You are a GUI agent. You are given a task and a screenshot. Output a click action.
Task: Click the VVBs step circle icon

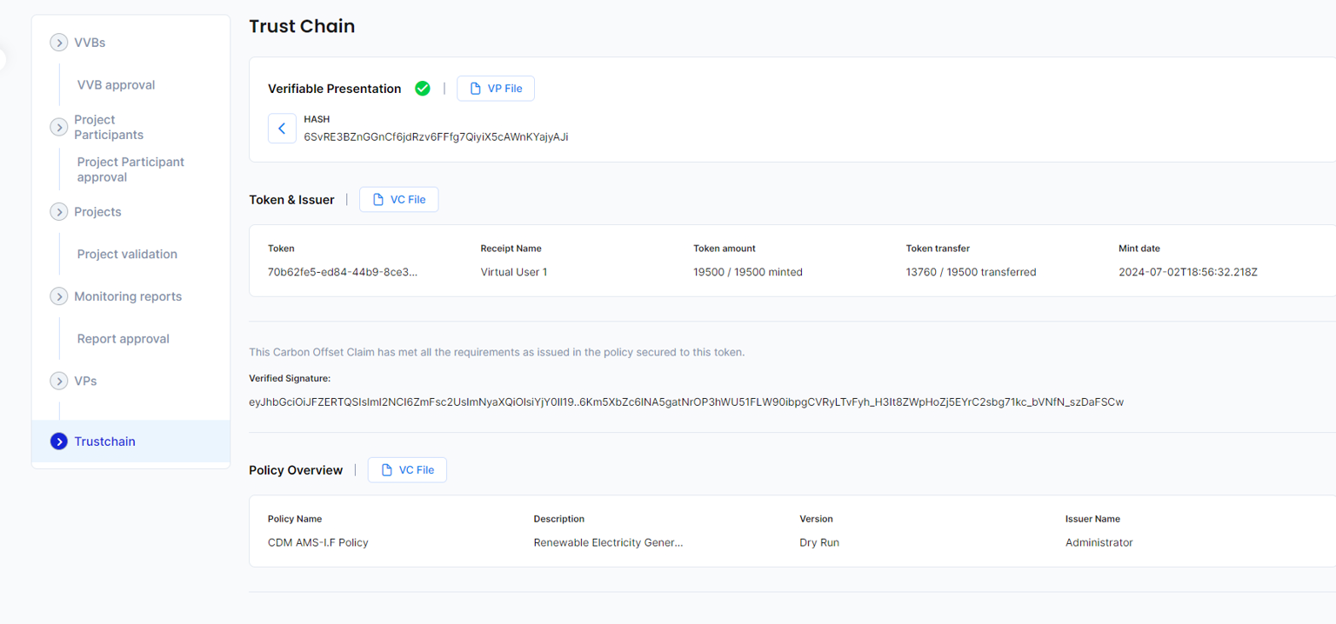[x=58, y=43]
